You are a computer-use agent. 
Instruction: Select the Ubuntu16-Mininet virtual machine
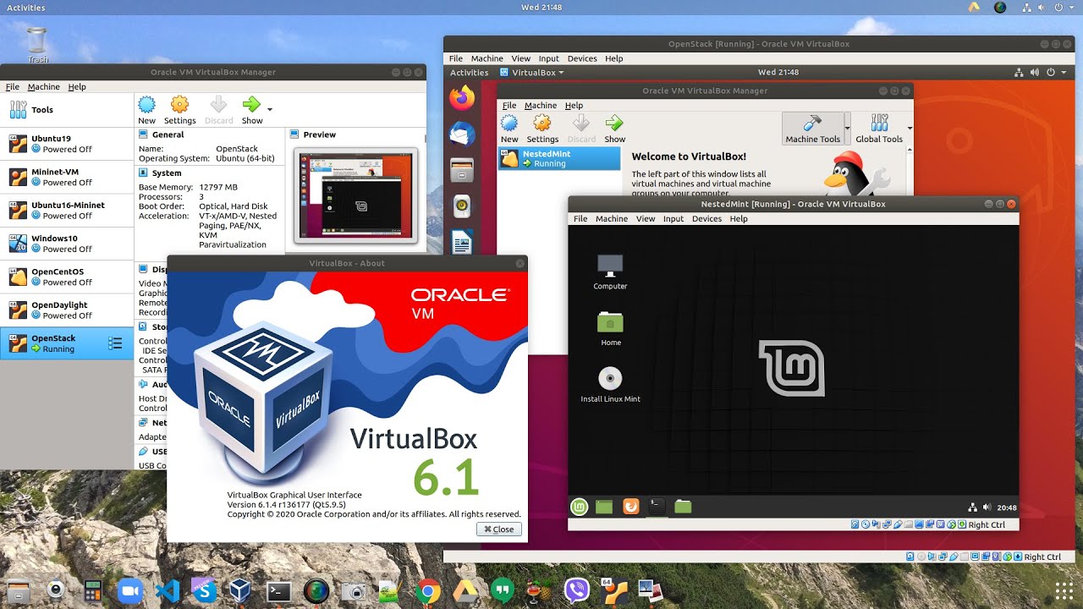[67, 210]
